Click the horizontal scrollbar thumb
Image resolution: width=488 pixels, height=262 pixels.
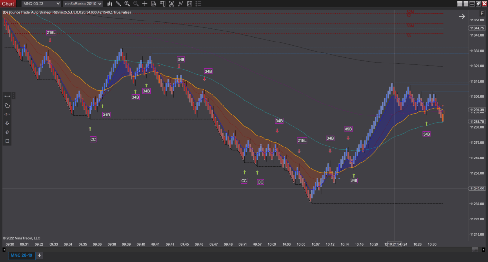pos(475,249)
